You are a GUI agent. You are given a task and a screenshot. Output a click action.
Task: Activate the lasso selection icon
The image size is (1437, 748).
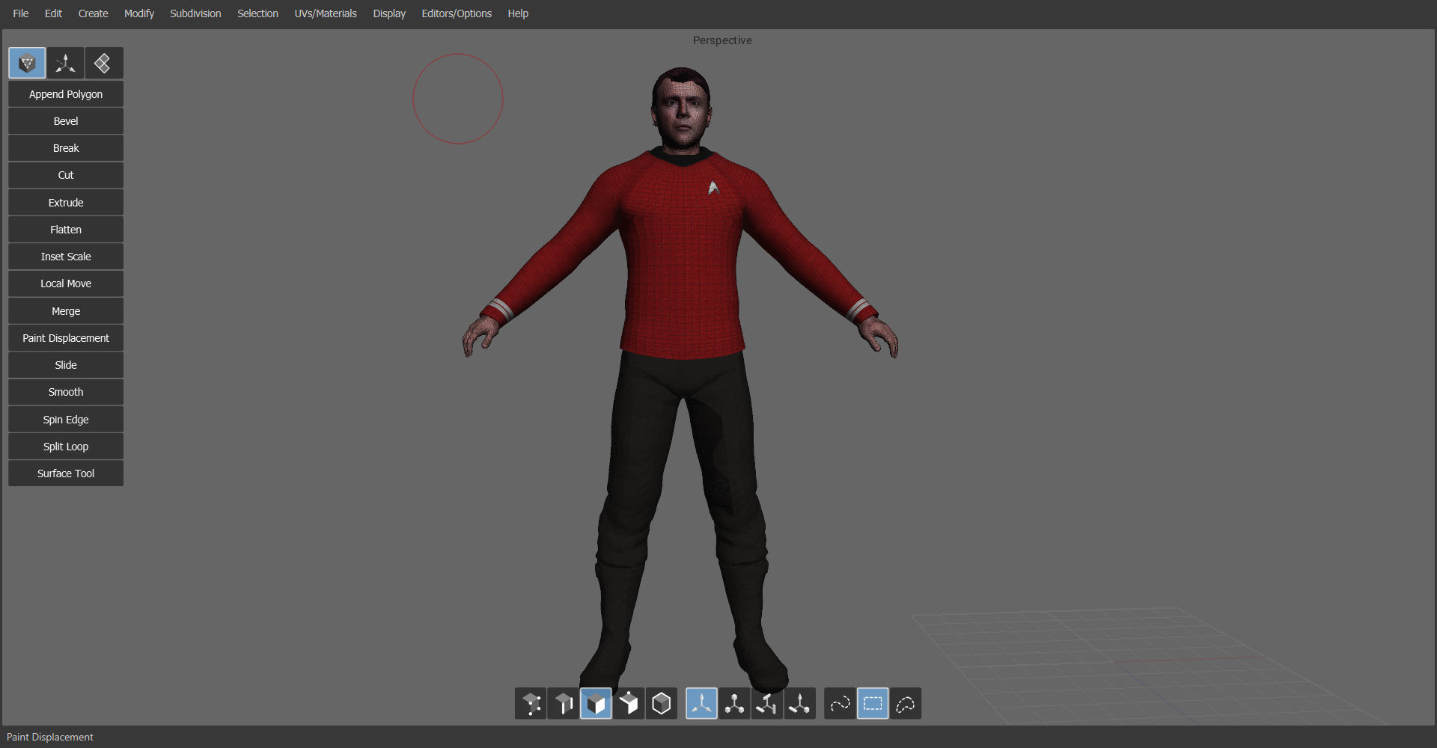pyautogui.click(x=906, y=703)
